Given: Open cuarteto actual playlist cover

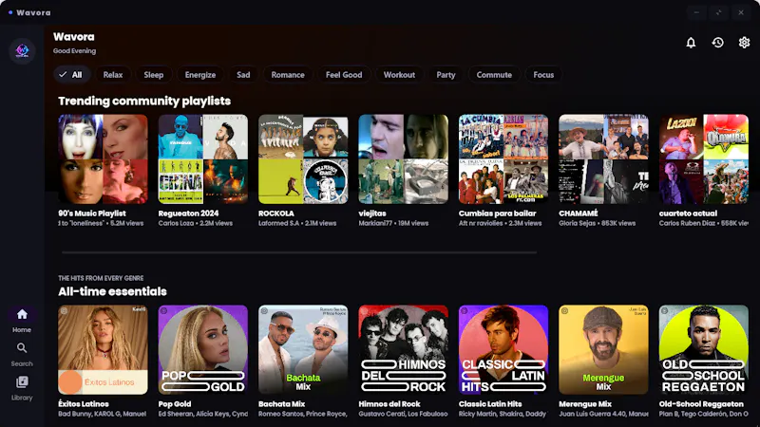Looking at the screenshot, I should point(704,158).
